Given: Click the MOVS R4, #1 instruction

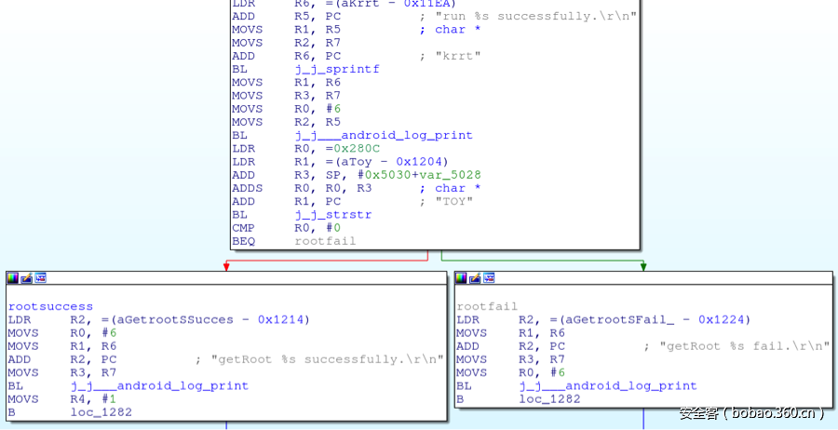Looking at the screenshot, I should tap(62, 399).
